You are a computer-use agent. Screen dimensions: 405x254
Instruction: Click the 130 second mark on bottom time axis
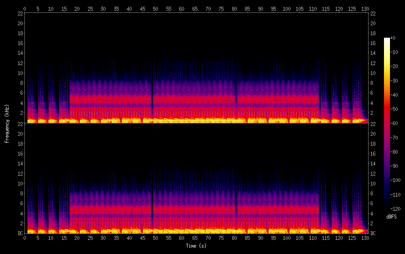click(365, 238)
